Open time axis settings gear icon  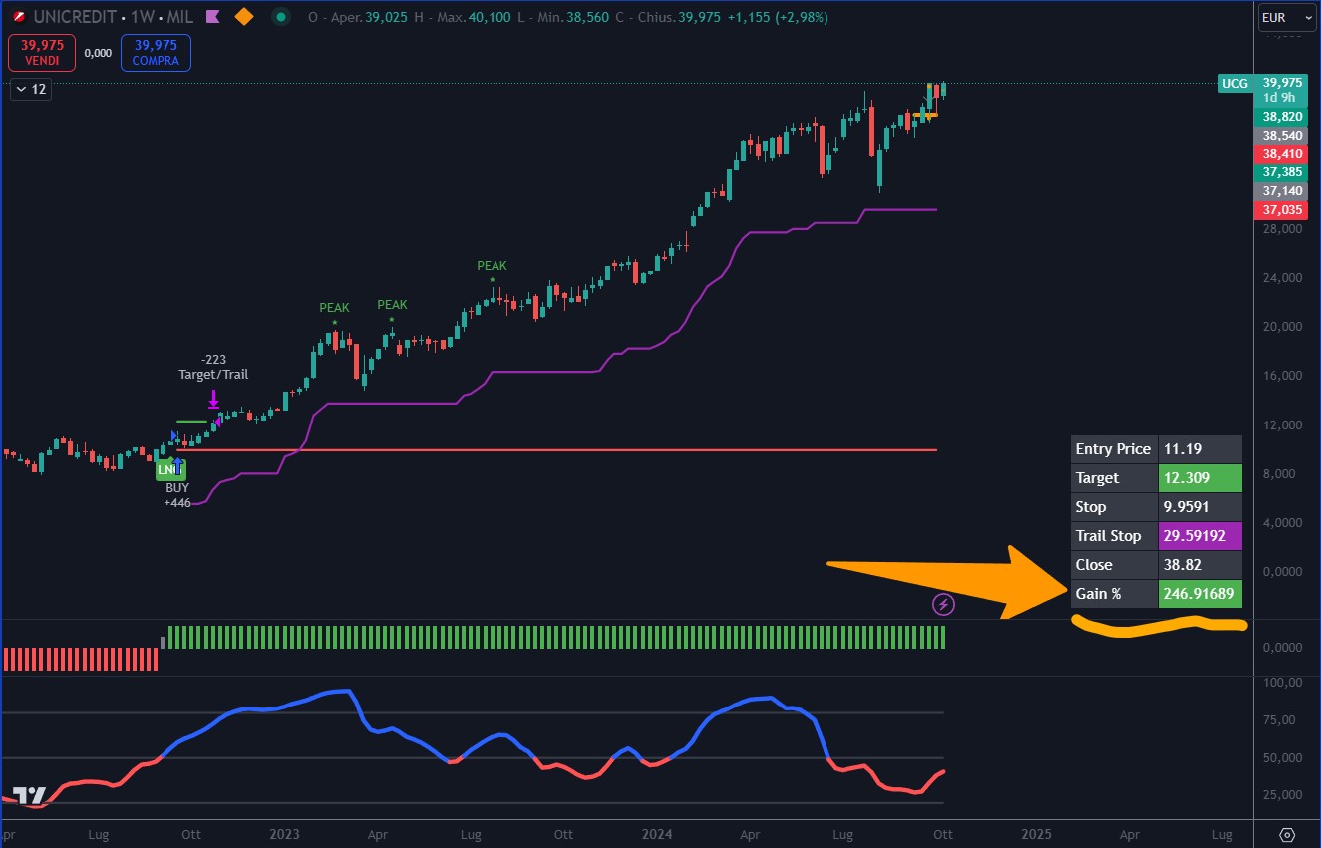pos(1286,834)
